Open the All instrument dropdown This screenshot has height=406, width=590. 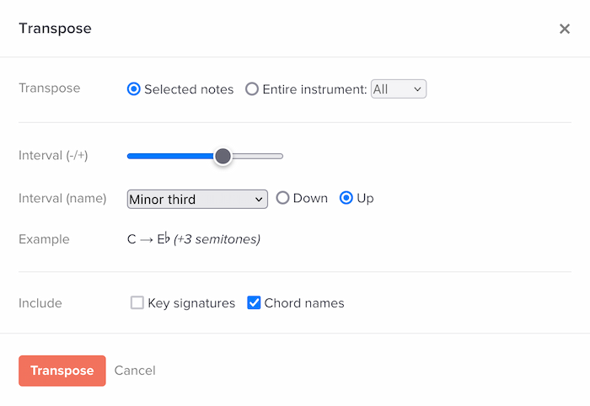tap(399, 89)
